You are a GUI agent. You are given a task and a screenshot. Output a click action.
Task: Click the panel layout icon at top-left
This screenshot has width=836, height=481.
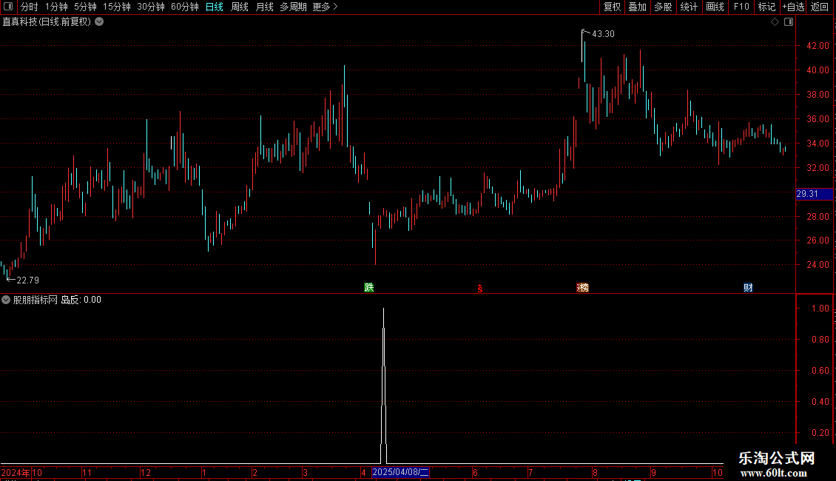(8, 7)
